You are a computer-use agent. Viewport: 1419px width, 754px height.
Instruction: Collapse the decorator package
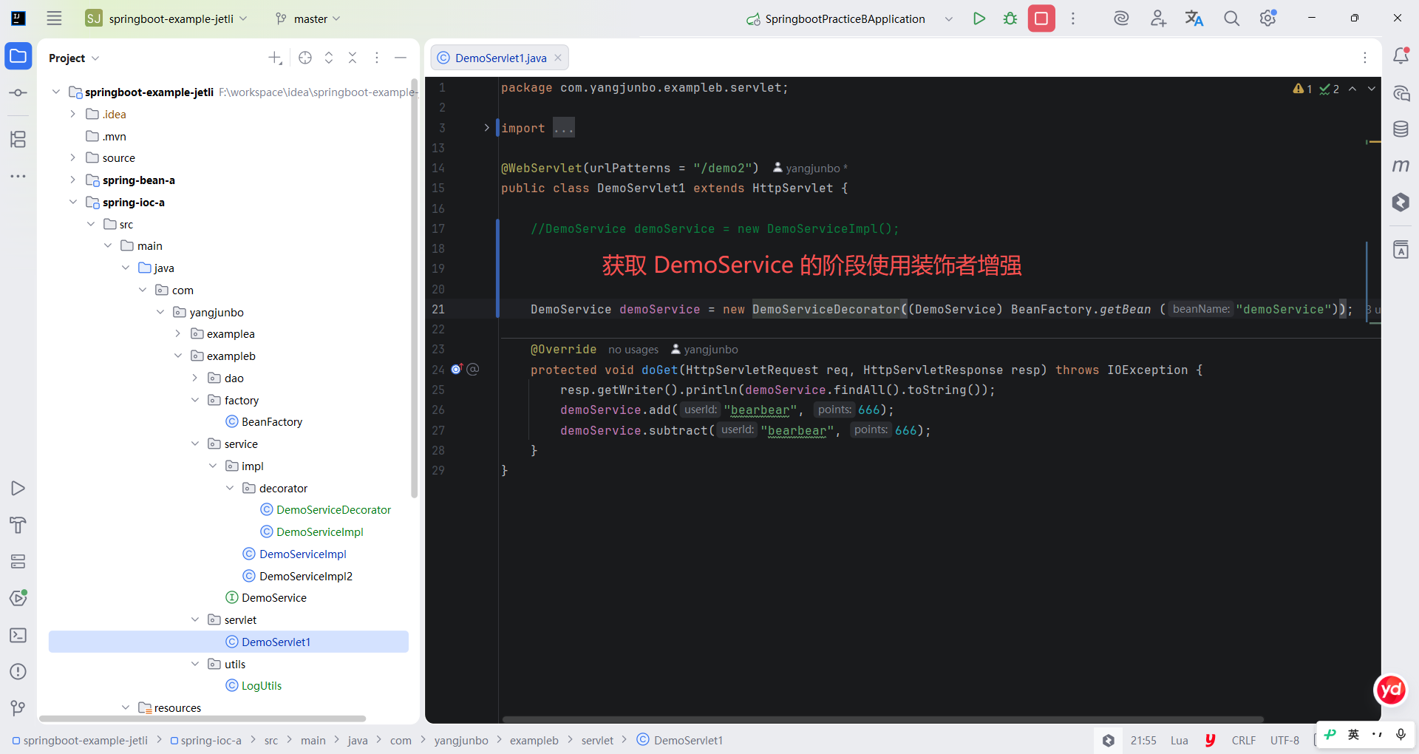coord(230,488)
